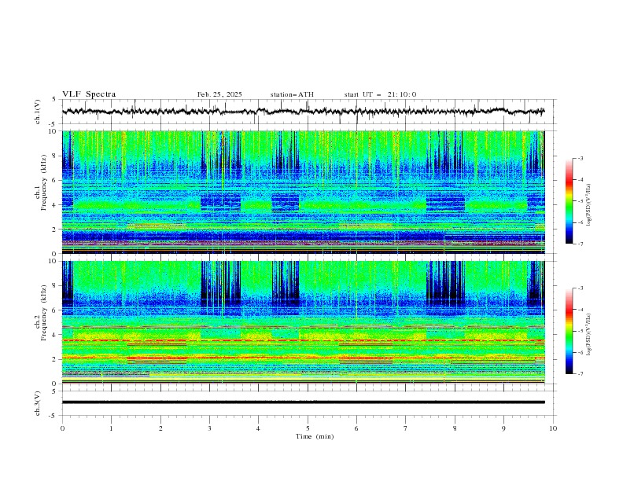Image resolution: width=623 pixels, height=481 pixels.
Task: Click the "ch.1(V)" waveform axis label
Action: pyautogui.click(x=38, y=112)
